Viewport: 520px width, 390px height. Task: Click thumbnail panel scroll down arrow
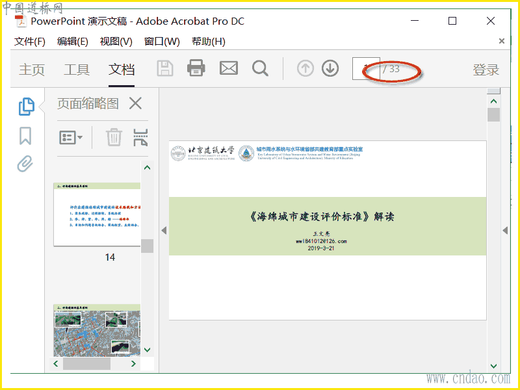coord(148,350)
